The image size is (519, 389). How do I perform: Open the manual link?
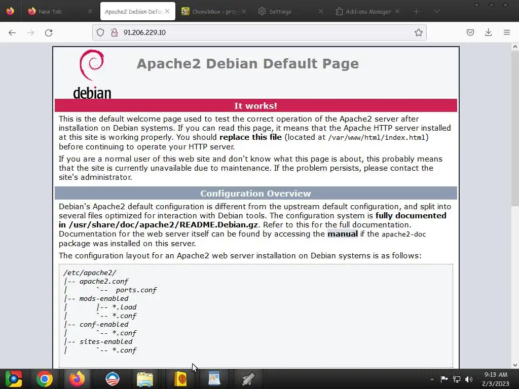pyautogui.click(x=343, y=234)
